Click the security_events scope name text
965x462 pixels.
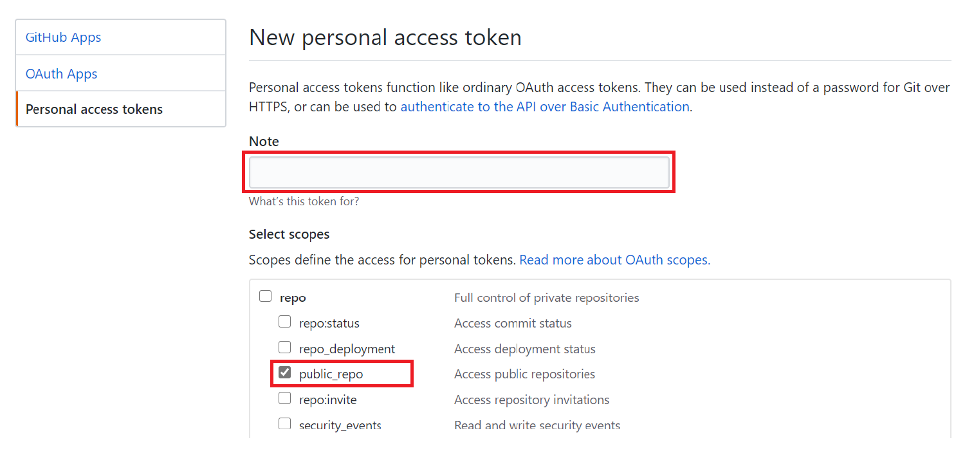pos(340,425)
